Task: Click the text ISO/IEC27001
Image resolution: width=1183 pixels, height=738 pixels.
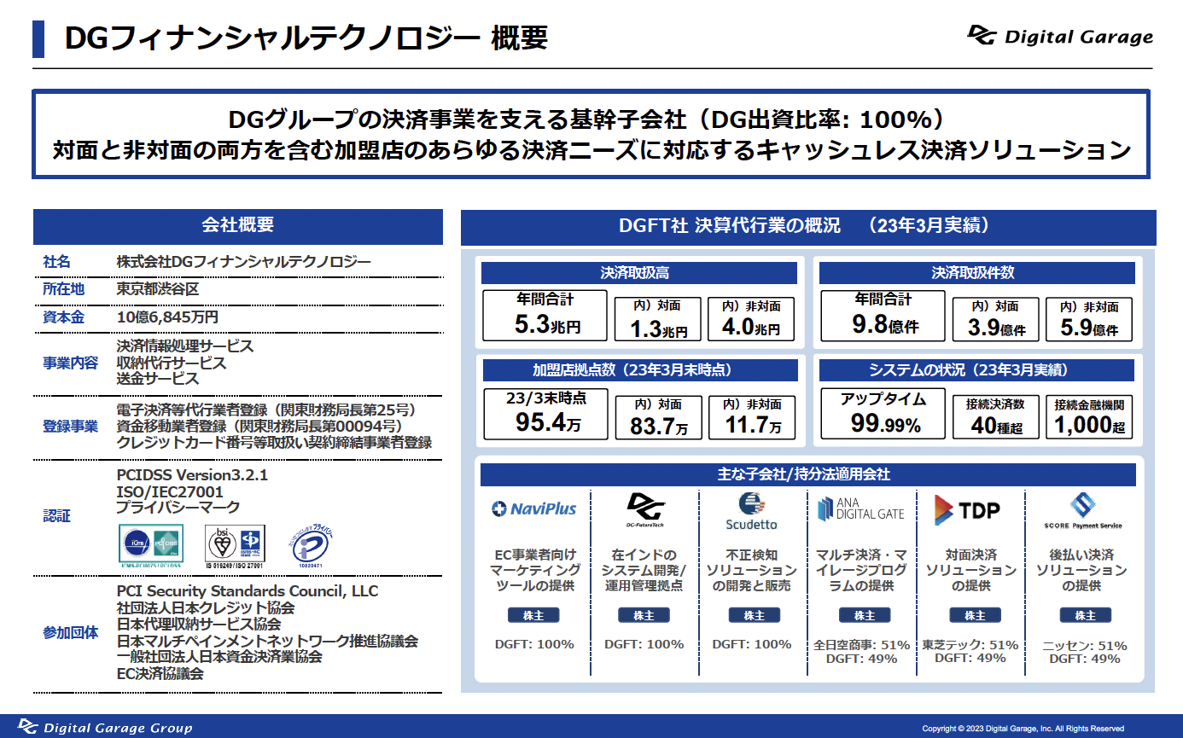Action: click(170, 491)
